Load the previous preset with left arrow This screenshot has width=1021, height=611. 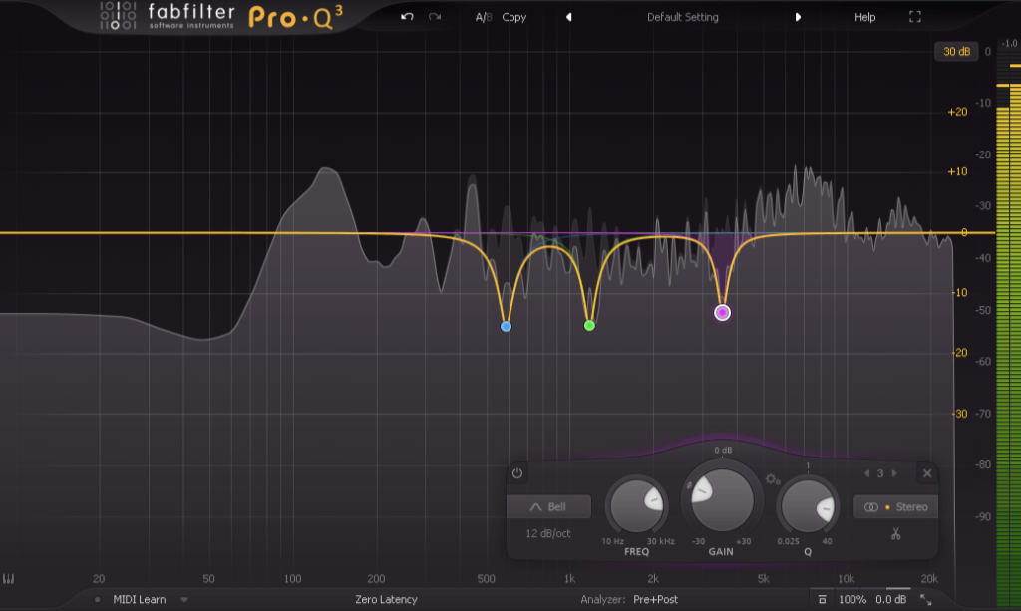[x=568, y=17]
